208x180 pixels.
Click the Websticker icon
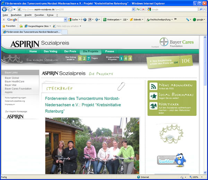click(154, 106)
